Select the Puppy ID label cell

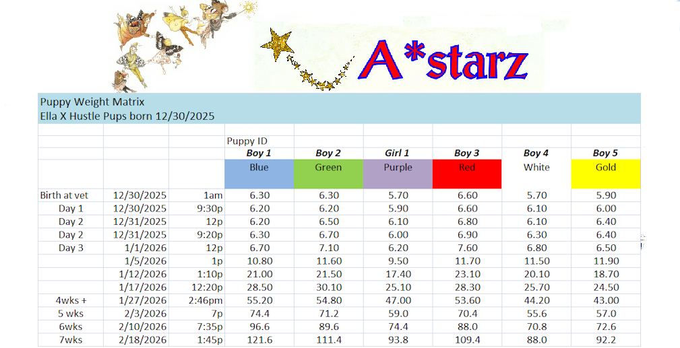click(241, 141)
